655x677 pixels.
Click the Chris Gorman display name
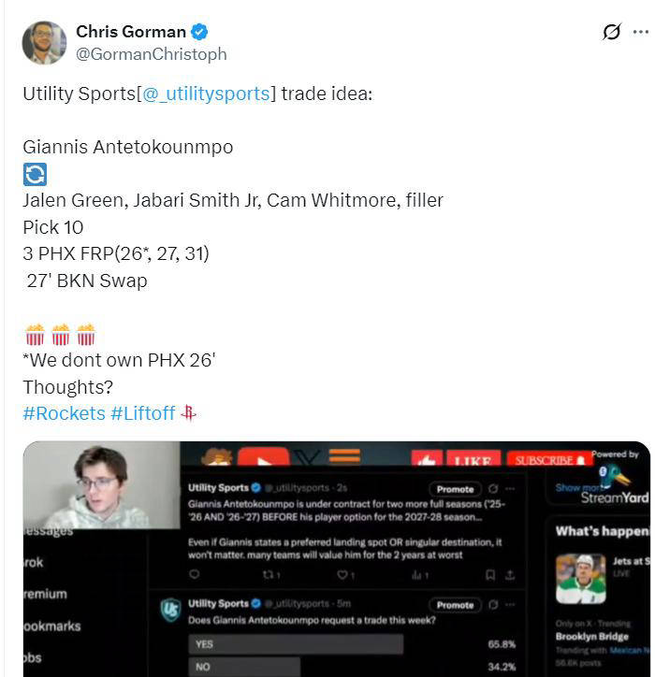tap(131, 32)
